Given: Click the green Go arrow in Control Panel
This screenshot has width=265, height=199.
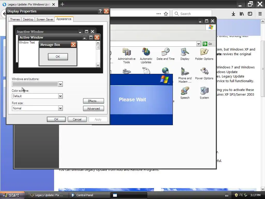Looking at the screenshot, I should (205, 44).
